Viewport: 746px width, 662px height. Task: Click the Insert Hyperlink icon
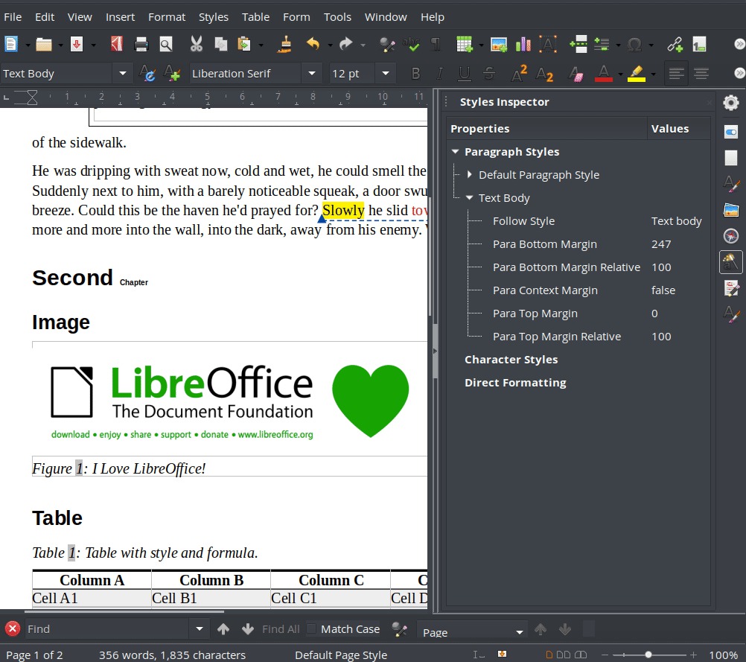[x=675, y=44]
